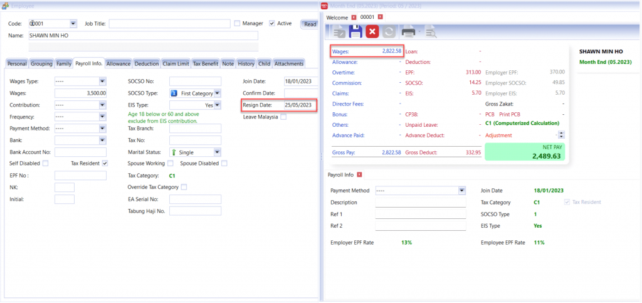Enable the Override Tax Category checkbox
642x303 pixels.
(184, 187)
